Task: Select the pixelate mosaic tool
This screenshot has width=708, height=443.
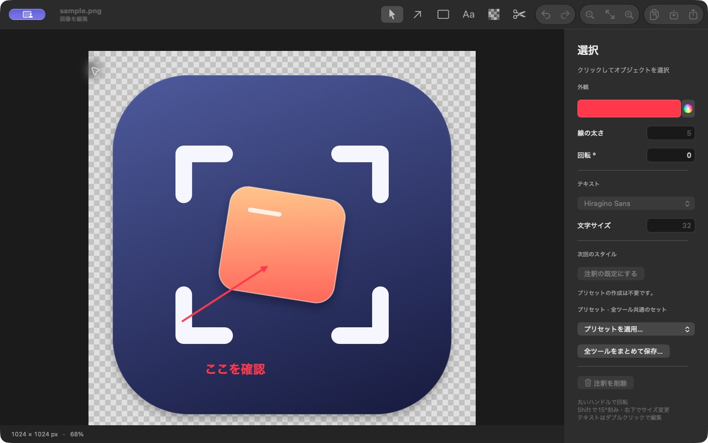Action: [x=494, y=14]
